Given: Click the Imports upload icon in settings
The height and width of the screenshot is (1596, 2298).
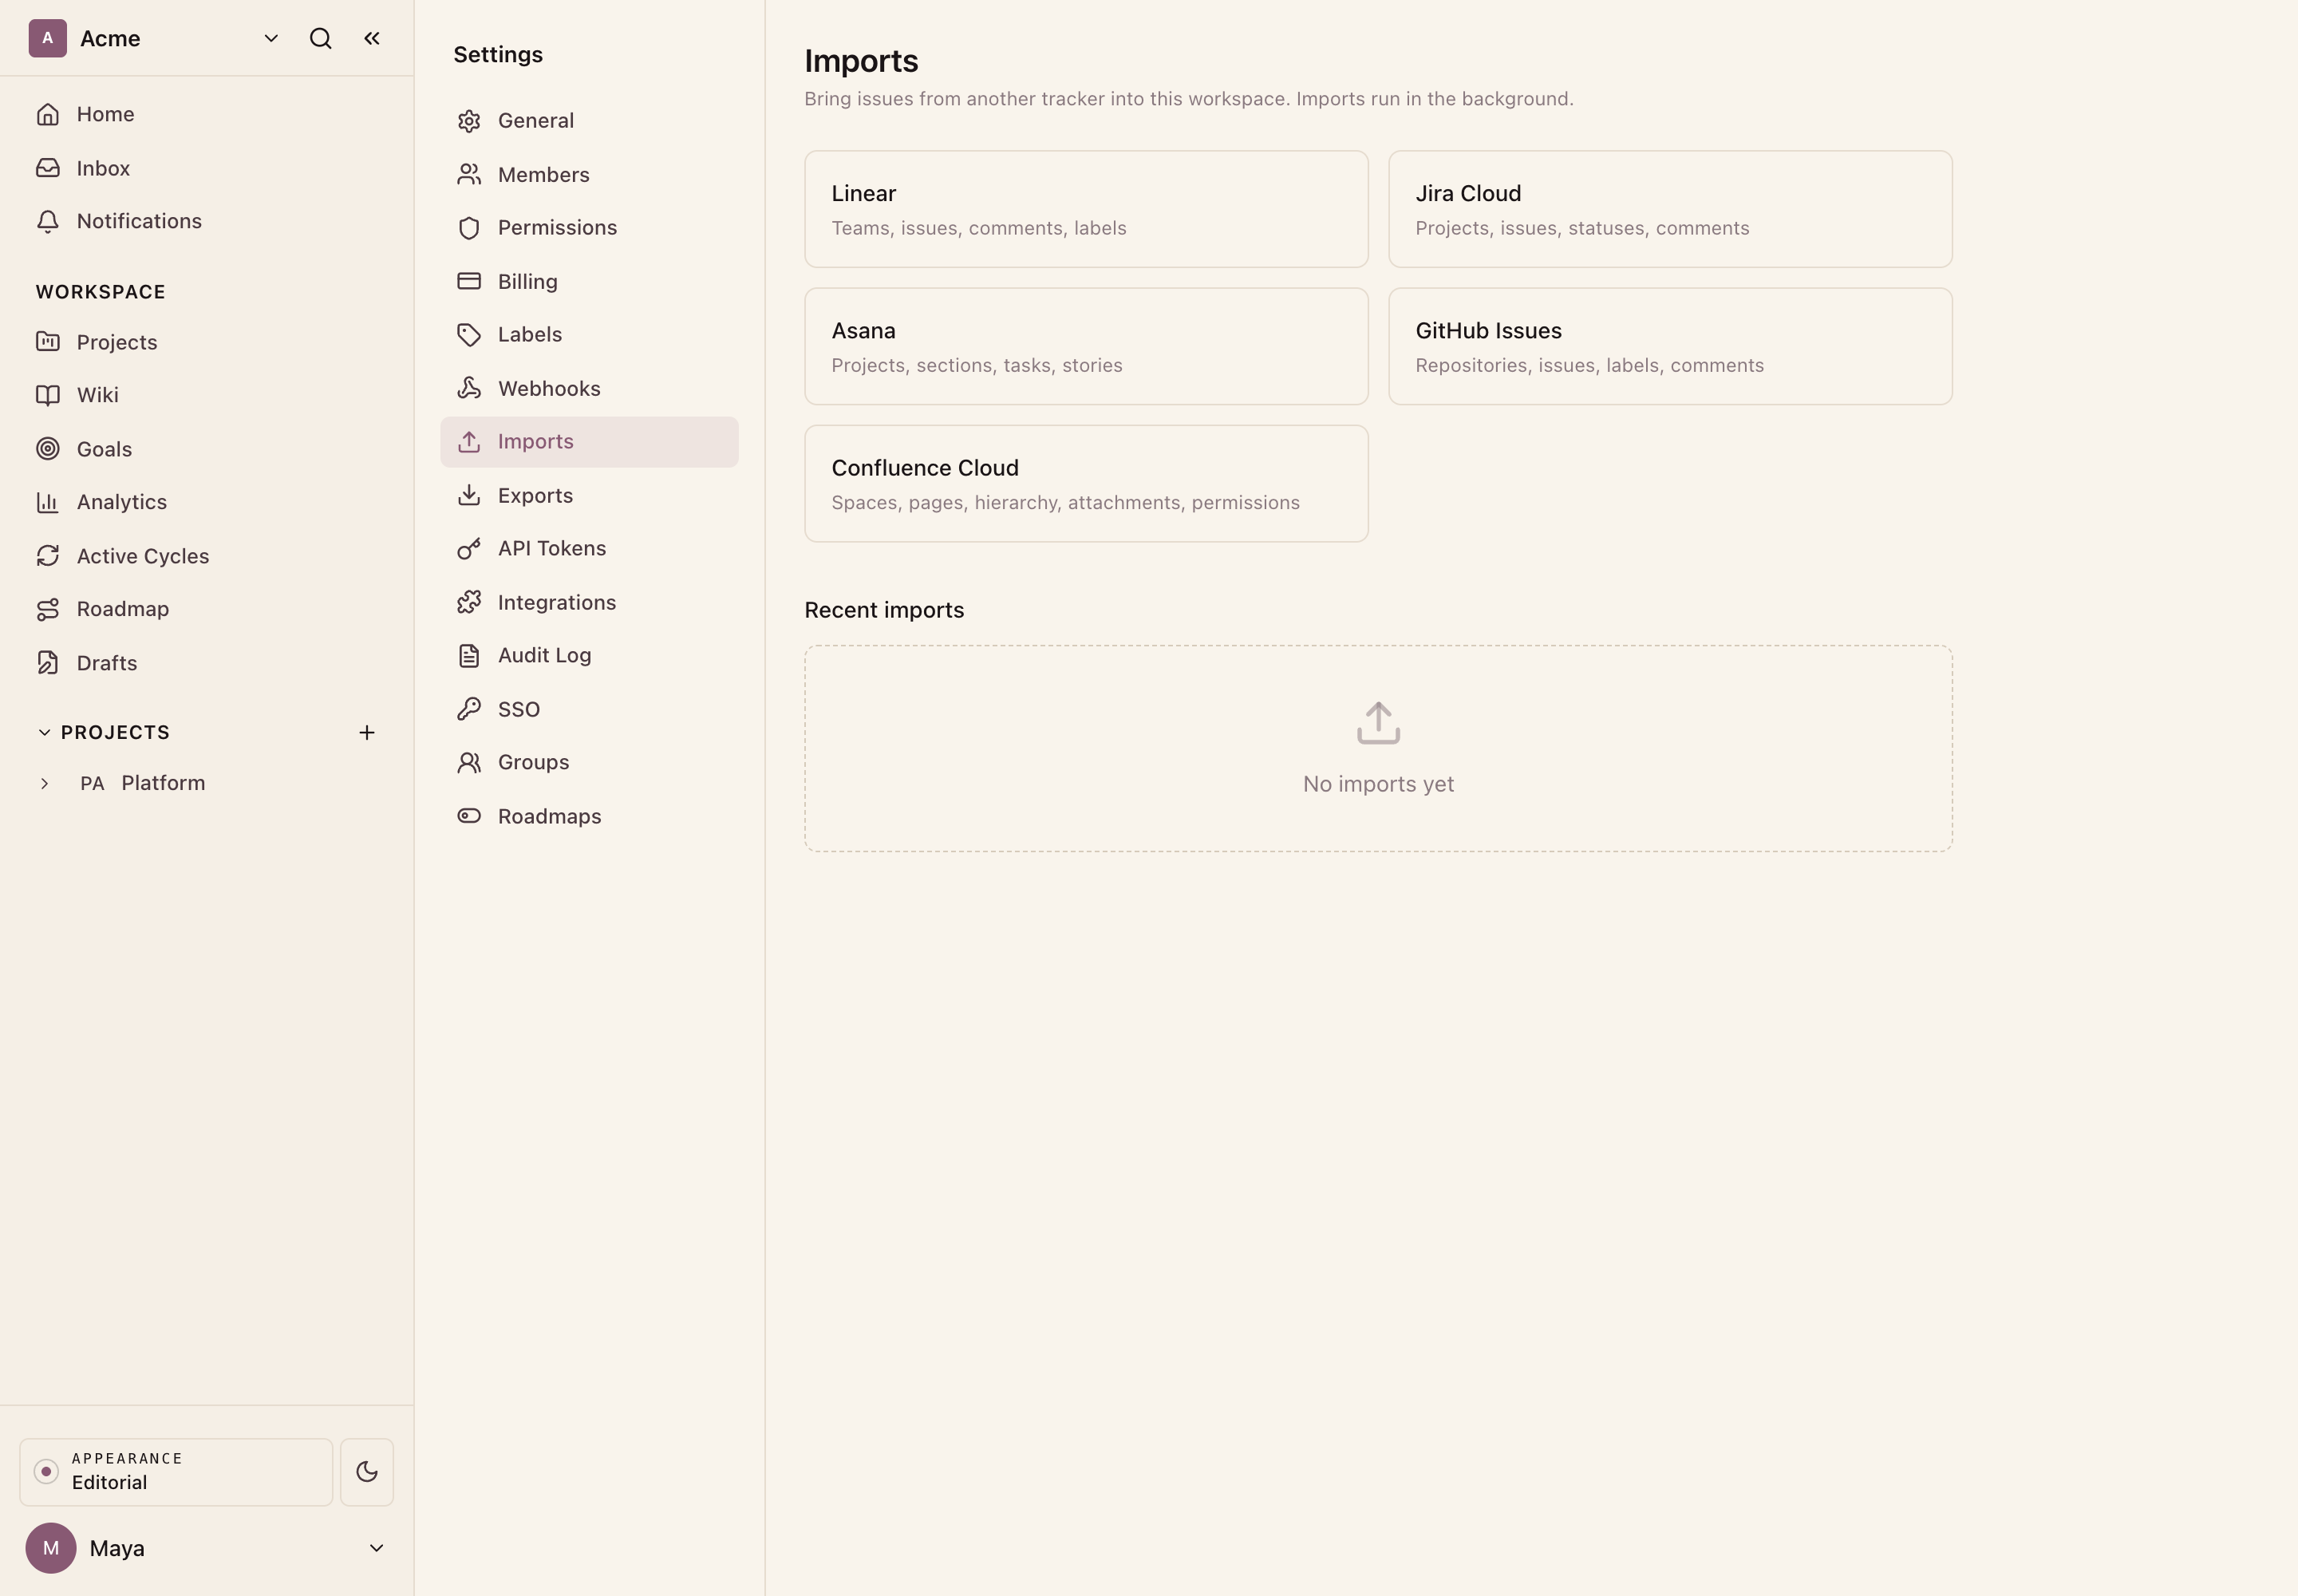Looking at the screenshot, I should 469,442.
